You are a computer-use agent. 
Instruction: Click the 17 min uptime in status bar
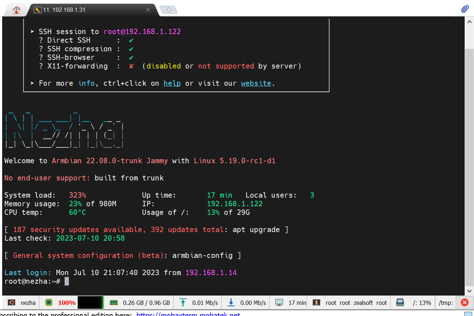tap(297, 303)
